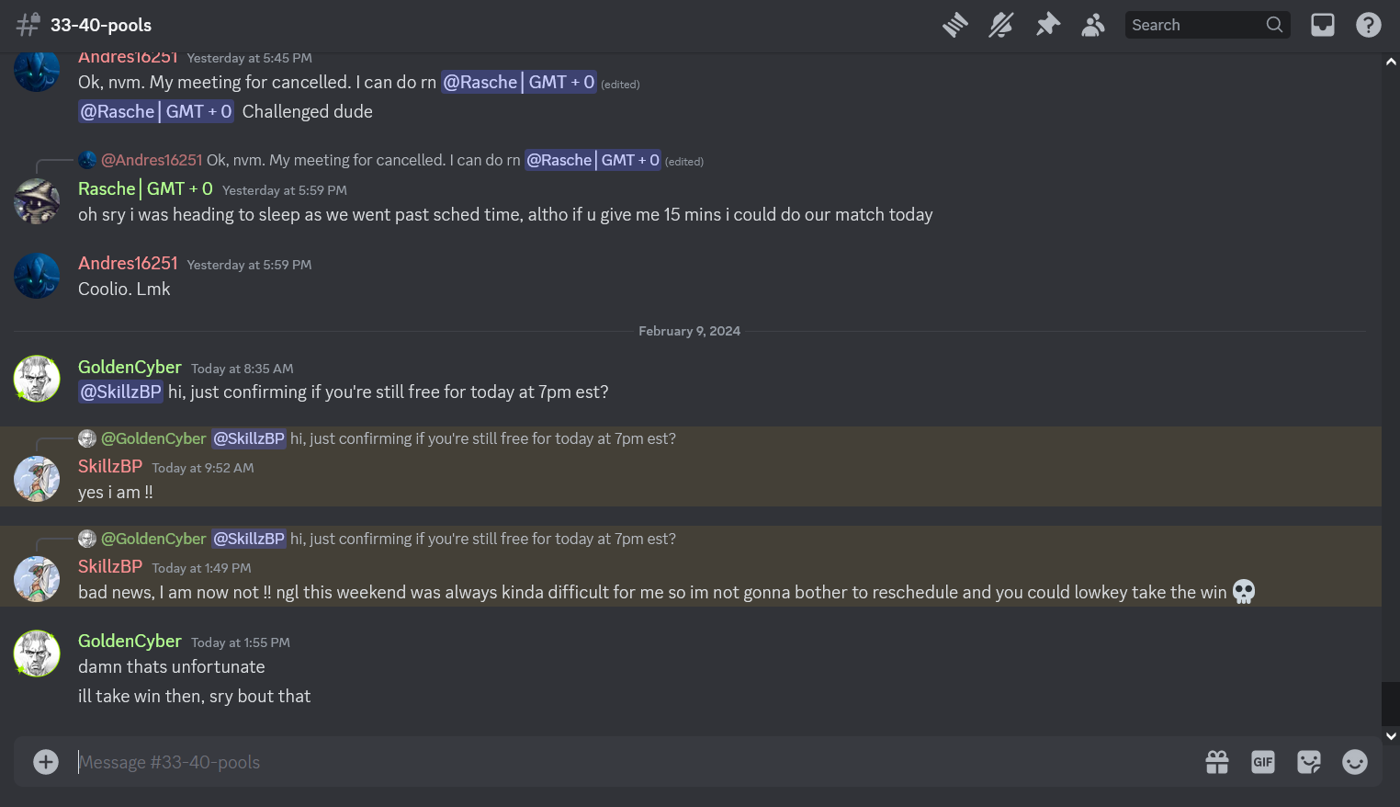Open the GIF picker icon
The image size is (1400, 807).
point(1262,762)
